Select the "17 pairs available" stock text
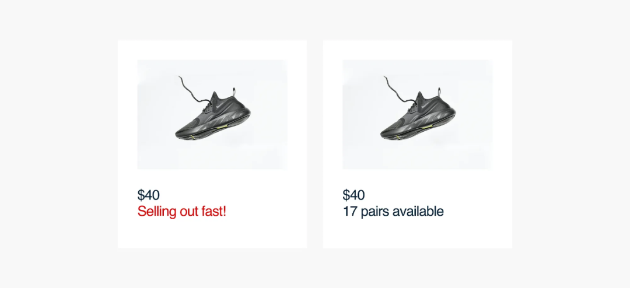 tap(393, 212)
